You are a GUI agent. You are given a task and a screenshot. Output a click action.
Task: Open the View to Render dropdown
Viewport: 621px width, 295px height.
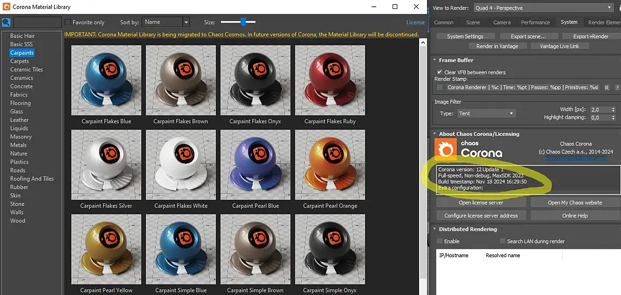(543, 8)
